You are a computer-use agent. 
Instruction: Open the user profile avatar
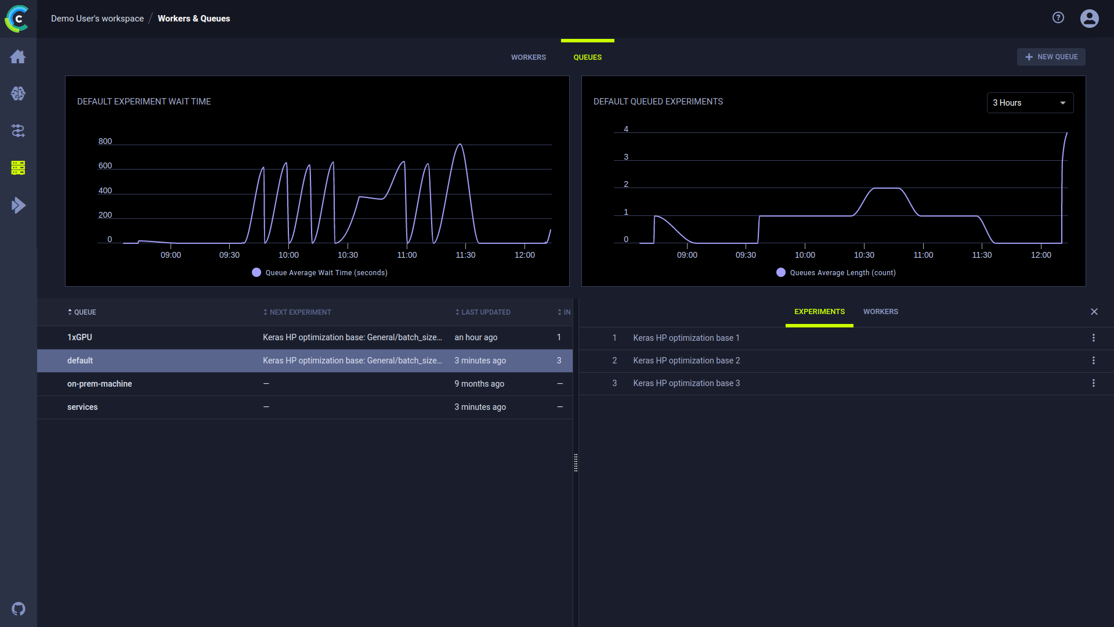click(1090, 19)
